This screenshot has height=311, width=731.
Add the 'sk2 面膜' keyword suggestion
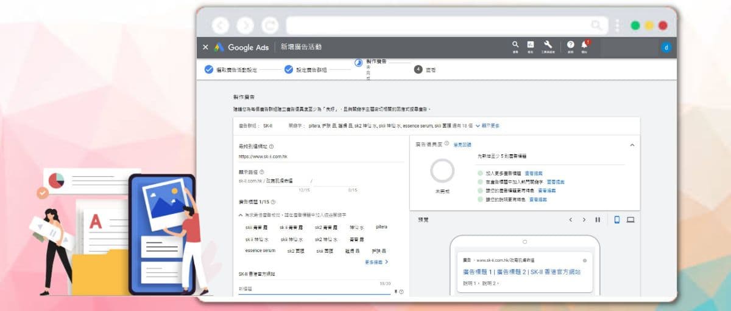pyautogui.click(x=295, y=251)
